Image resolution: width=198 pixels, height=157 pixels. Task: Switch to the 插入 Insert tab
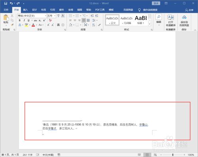[x=25, y=10]
